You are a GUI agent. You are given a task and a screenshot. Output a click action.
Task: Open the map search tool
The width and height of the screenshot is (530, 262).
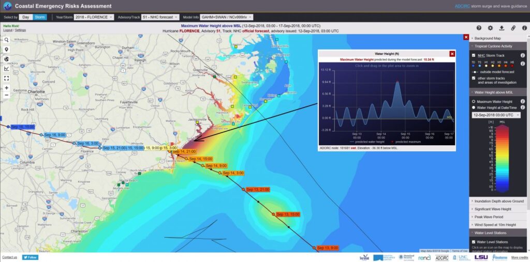6,40
